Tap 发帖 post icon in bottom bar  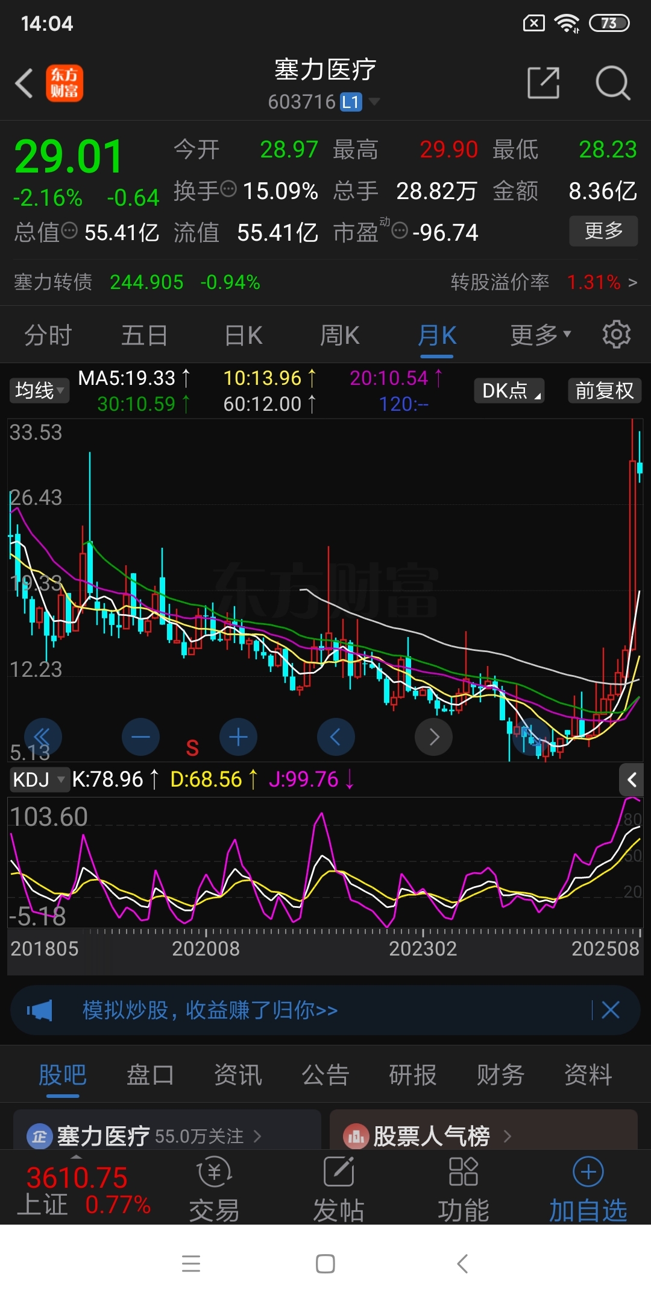click(339, 1188)
